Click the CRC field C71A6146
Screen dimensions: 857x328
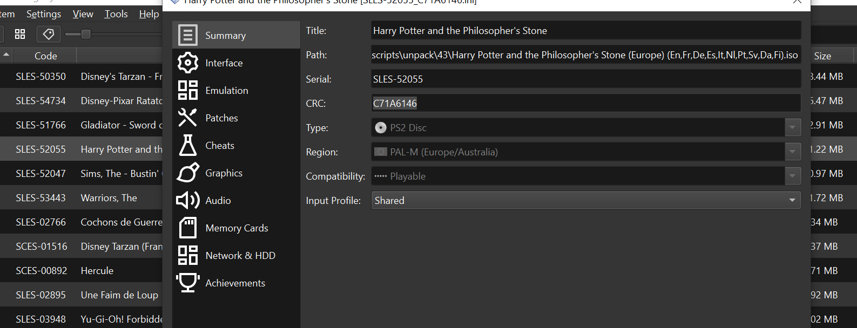[586, 104]
